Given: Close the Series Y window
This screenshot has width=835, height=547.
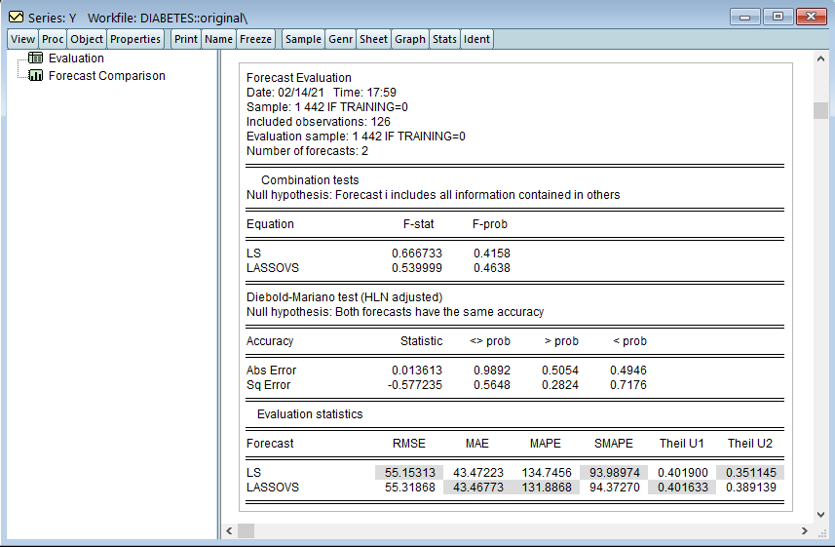Looking at the screenshot, I should [x=811, y=17].
